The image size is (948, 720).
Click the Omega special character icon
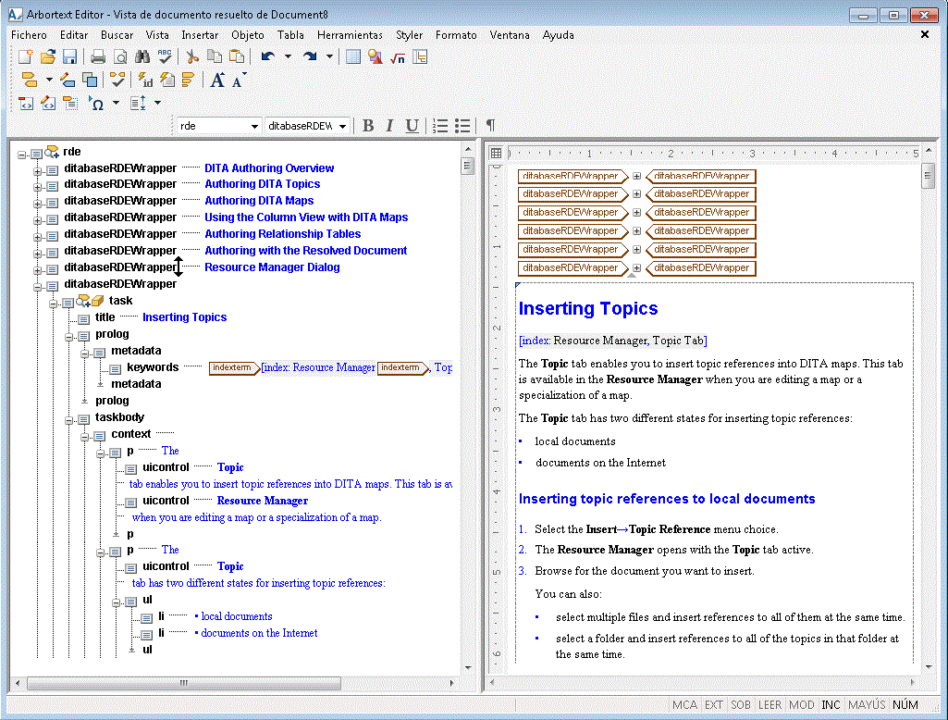pos(97,104)
